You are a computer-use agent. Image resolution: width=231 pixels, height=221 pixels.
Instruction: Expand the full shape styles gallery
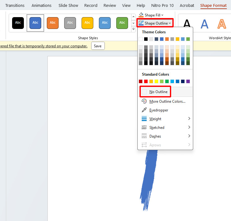133,29
